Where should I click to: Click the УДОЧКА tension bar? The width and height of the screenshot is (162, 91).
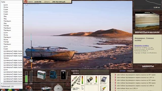94,71
